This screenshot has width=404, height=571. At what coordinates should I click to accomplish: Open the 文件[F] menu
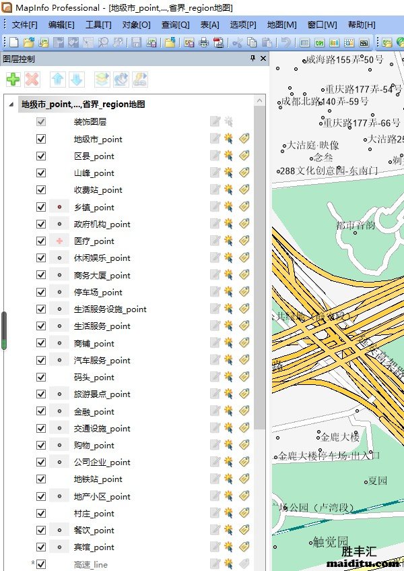[25, 25]
